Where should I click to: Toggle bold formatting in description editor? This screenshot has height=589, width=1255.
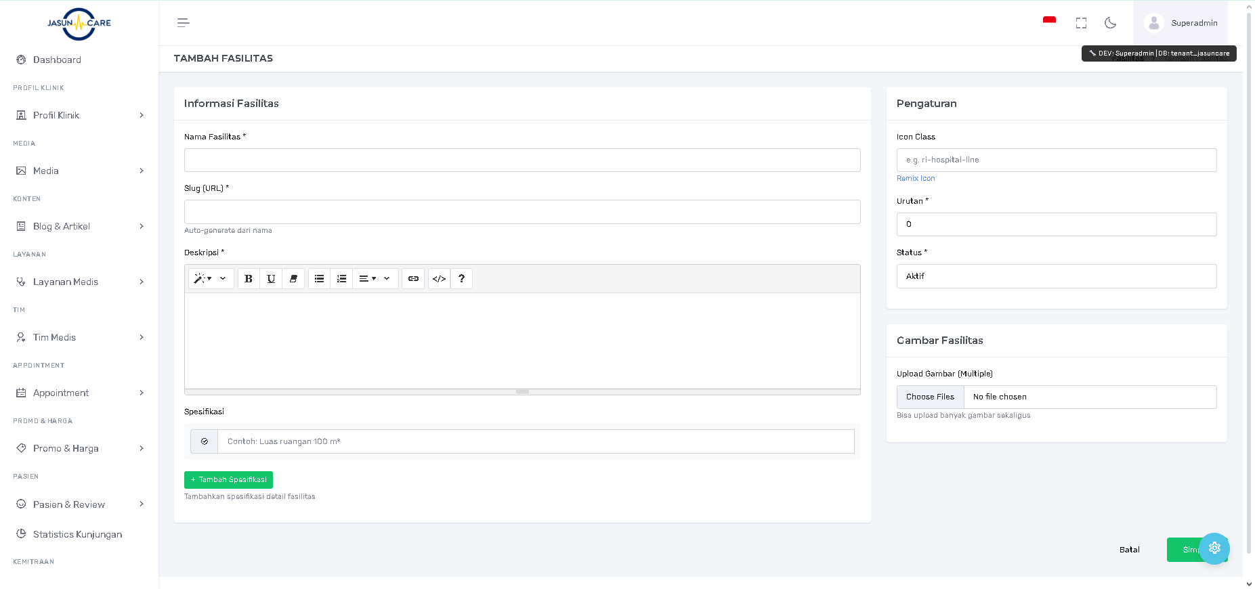[249, 279]
